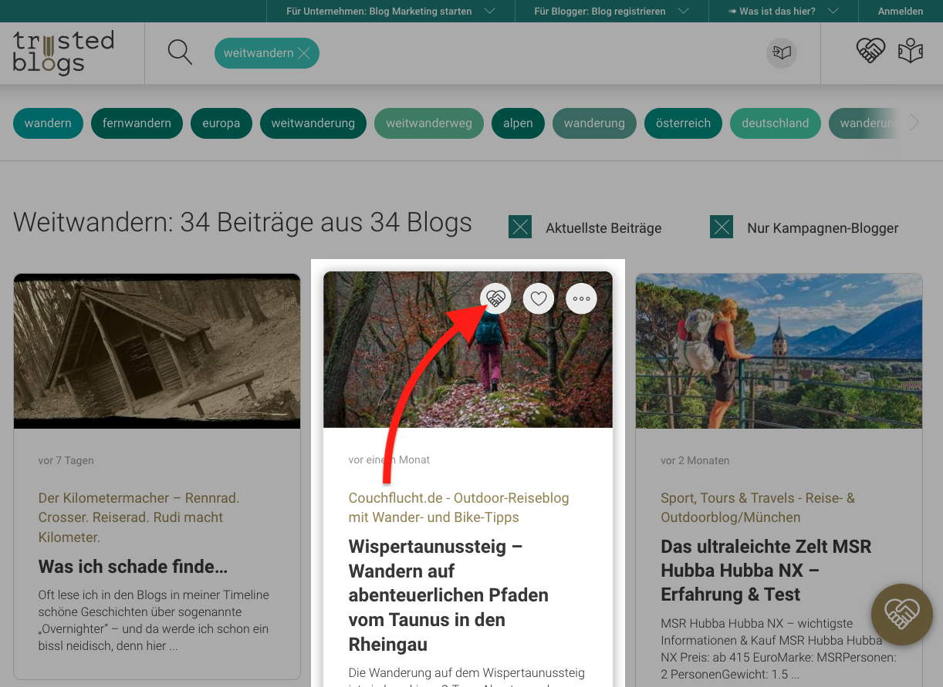Toggle the Nur Kampagnen-Blogger checkbox
Image resolution: width=943 pixels, height=687 pixels.
pyautogui.click(x=722, y=227)
